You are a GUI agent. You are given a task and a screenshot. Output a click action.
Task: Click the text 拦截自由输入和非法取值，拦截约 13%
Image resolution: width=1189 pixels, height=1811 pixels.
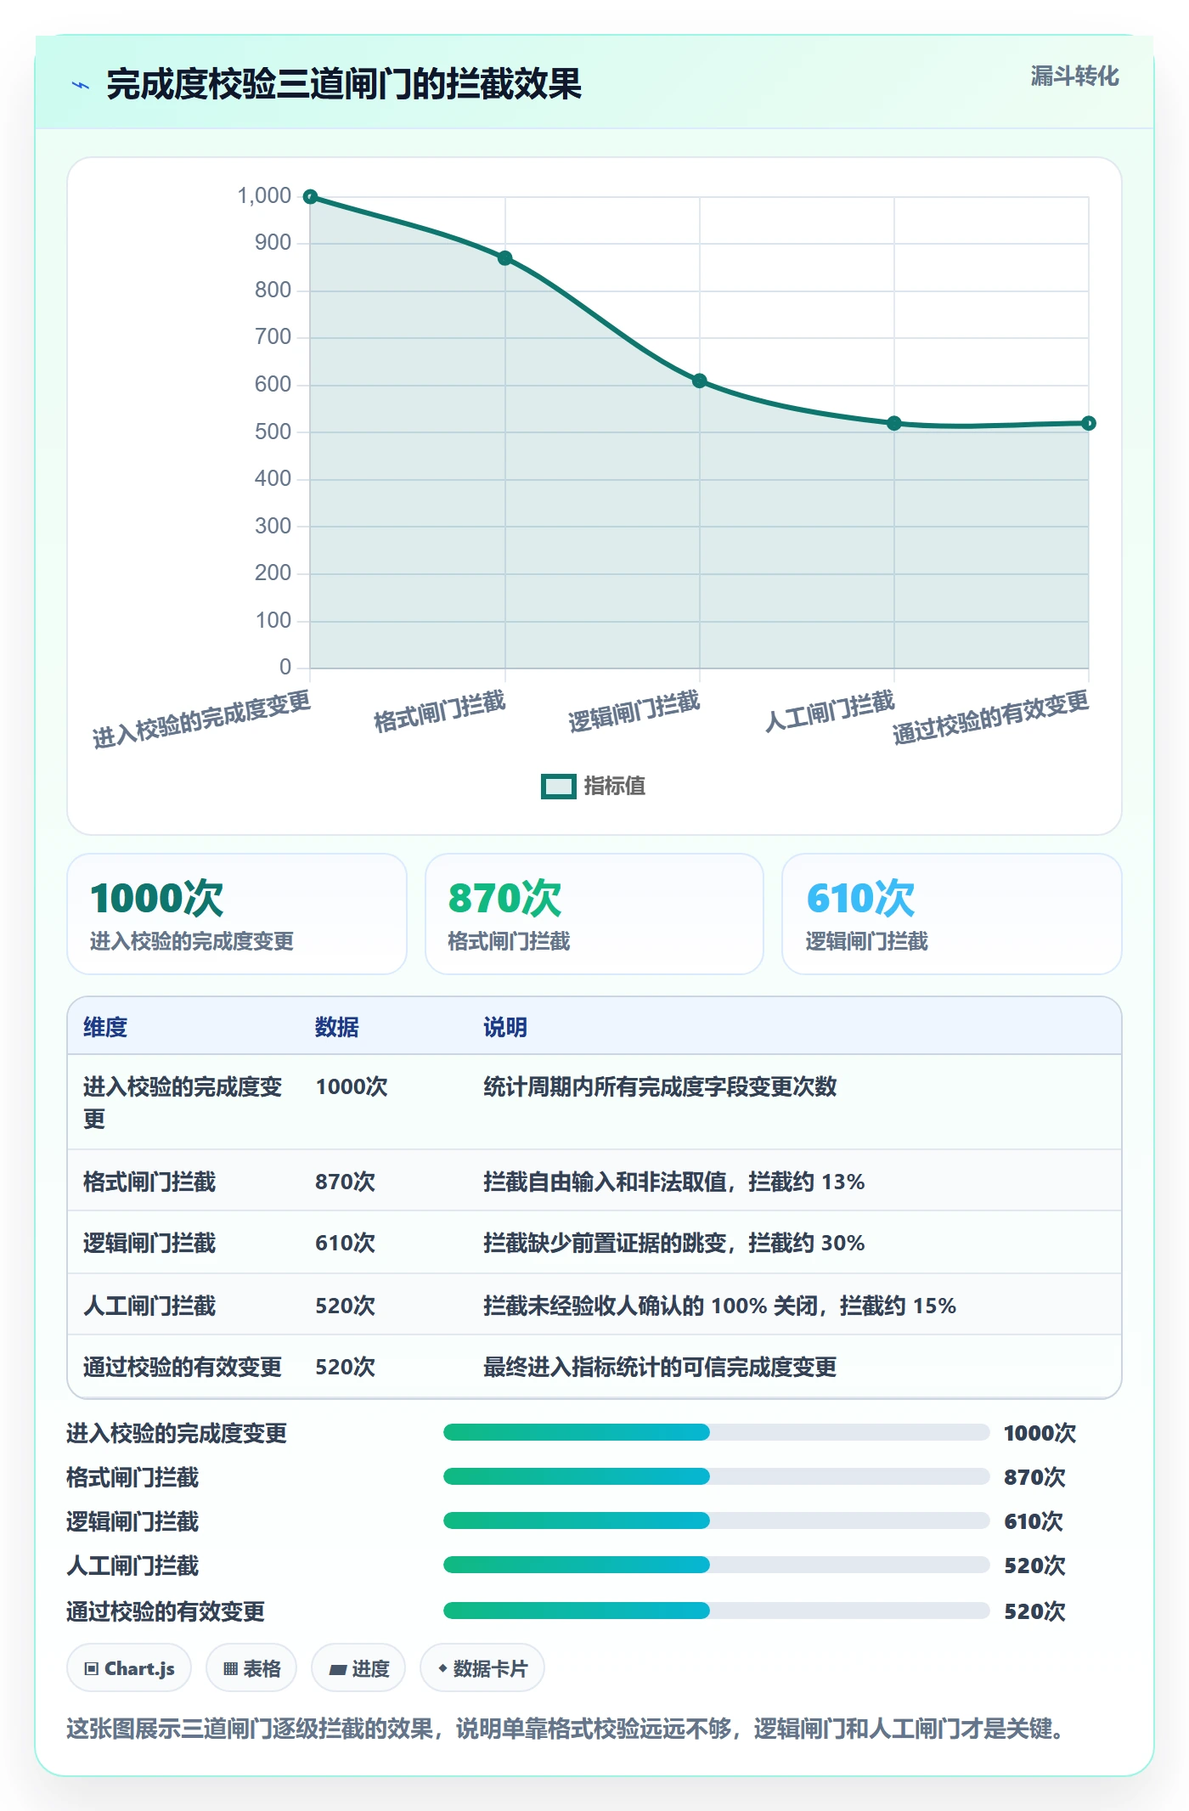pos(674,1182)
